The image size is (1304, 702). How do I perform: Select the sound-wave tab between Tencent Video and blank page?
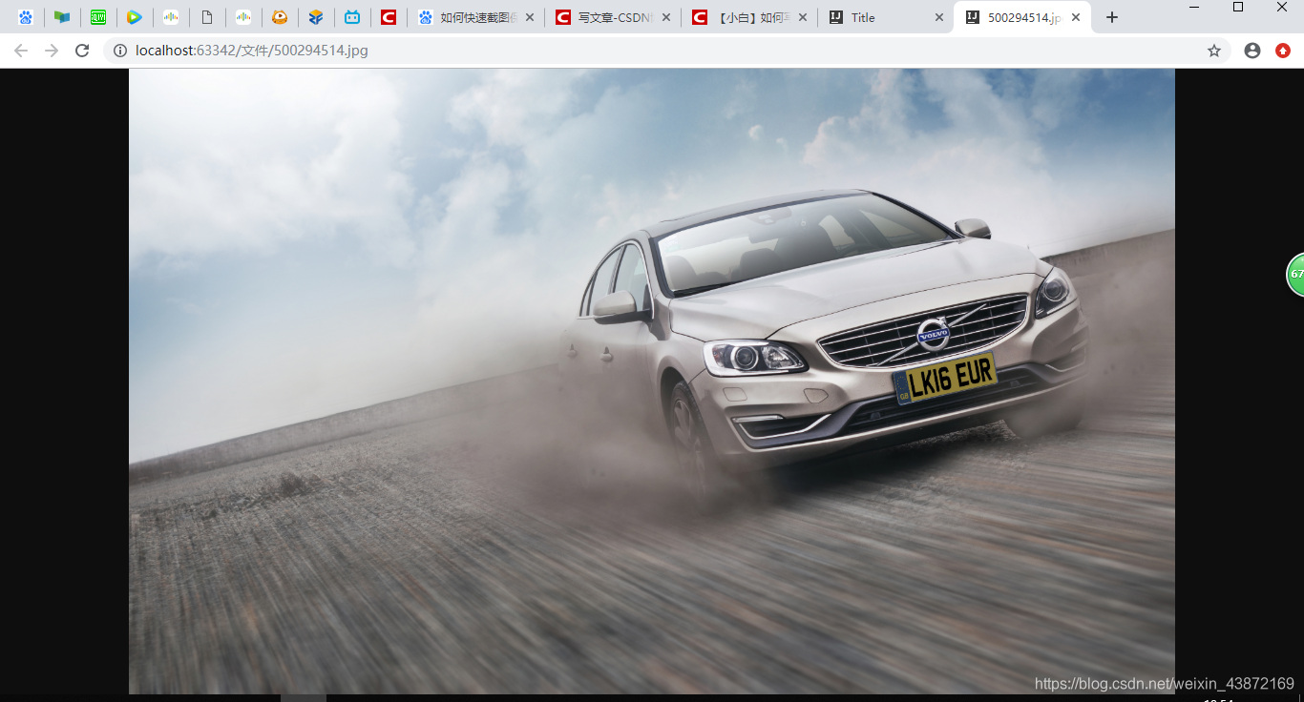point(171,17)
